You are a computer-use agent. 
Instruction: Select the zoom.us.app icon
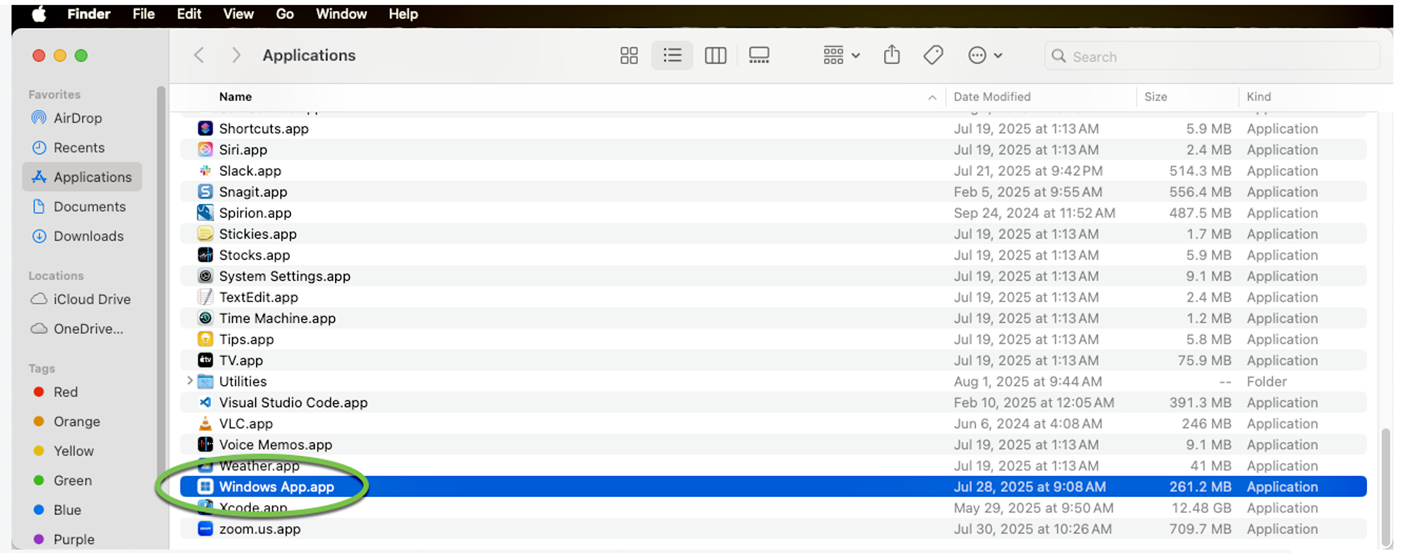205,528
